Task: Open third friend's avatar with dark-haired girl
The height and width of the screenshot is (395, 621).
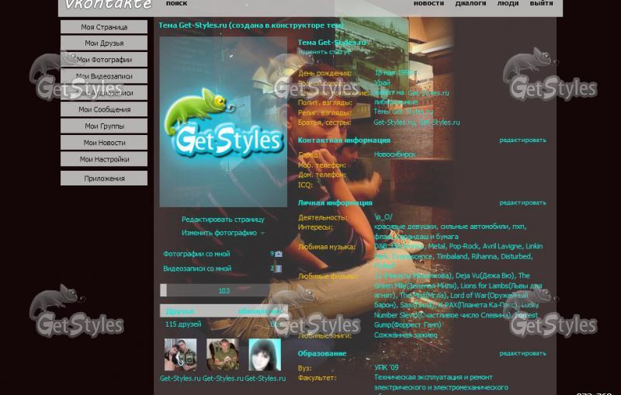Action: click(x=265, y=355)
